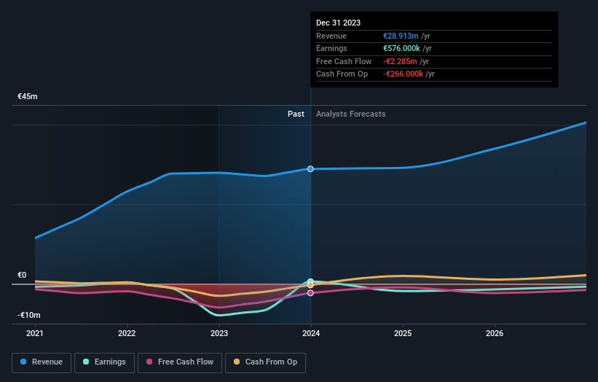Viewport: 598px width, 382px height.
Task: Click the Past section label
Action: pos(296,114)
